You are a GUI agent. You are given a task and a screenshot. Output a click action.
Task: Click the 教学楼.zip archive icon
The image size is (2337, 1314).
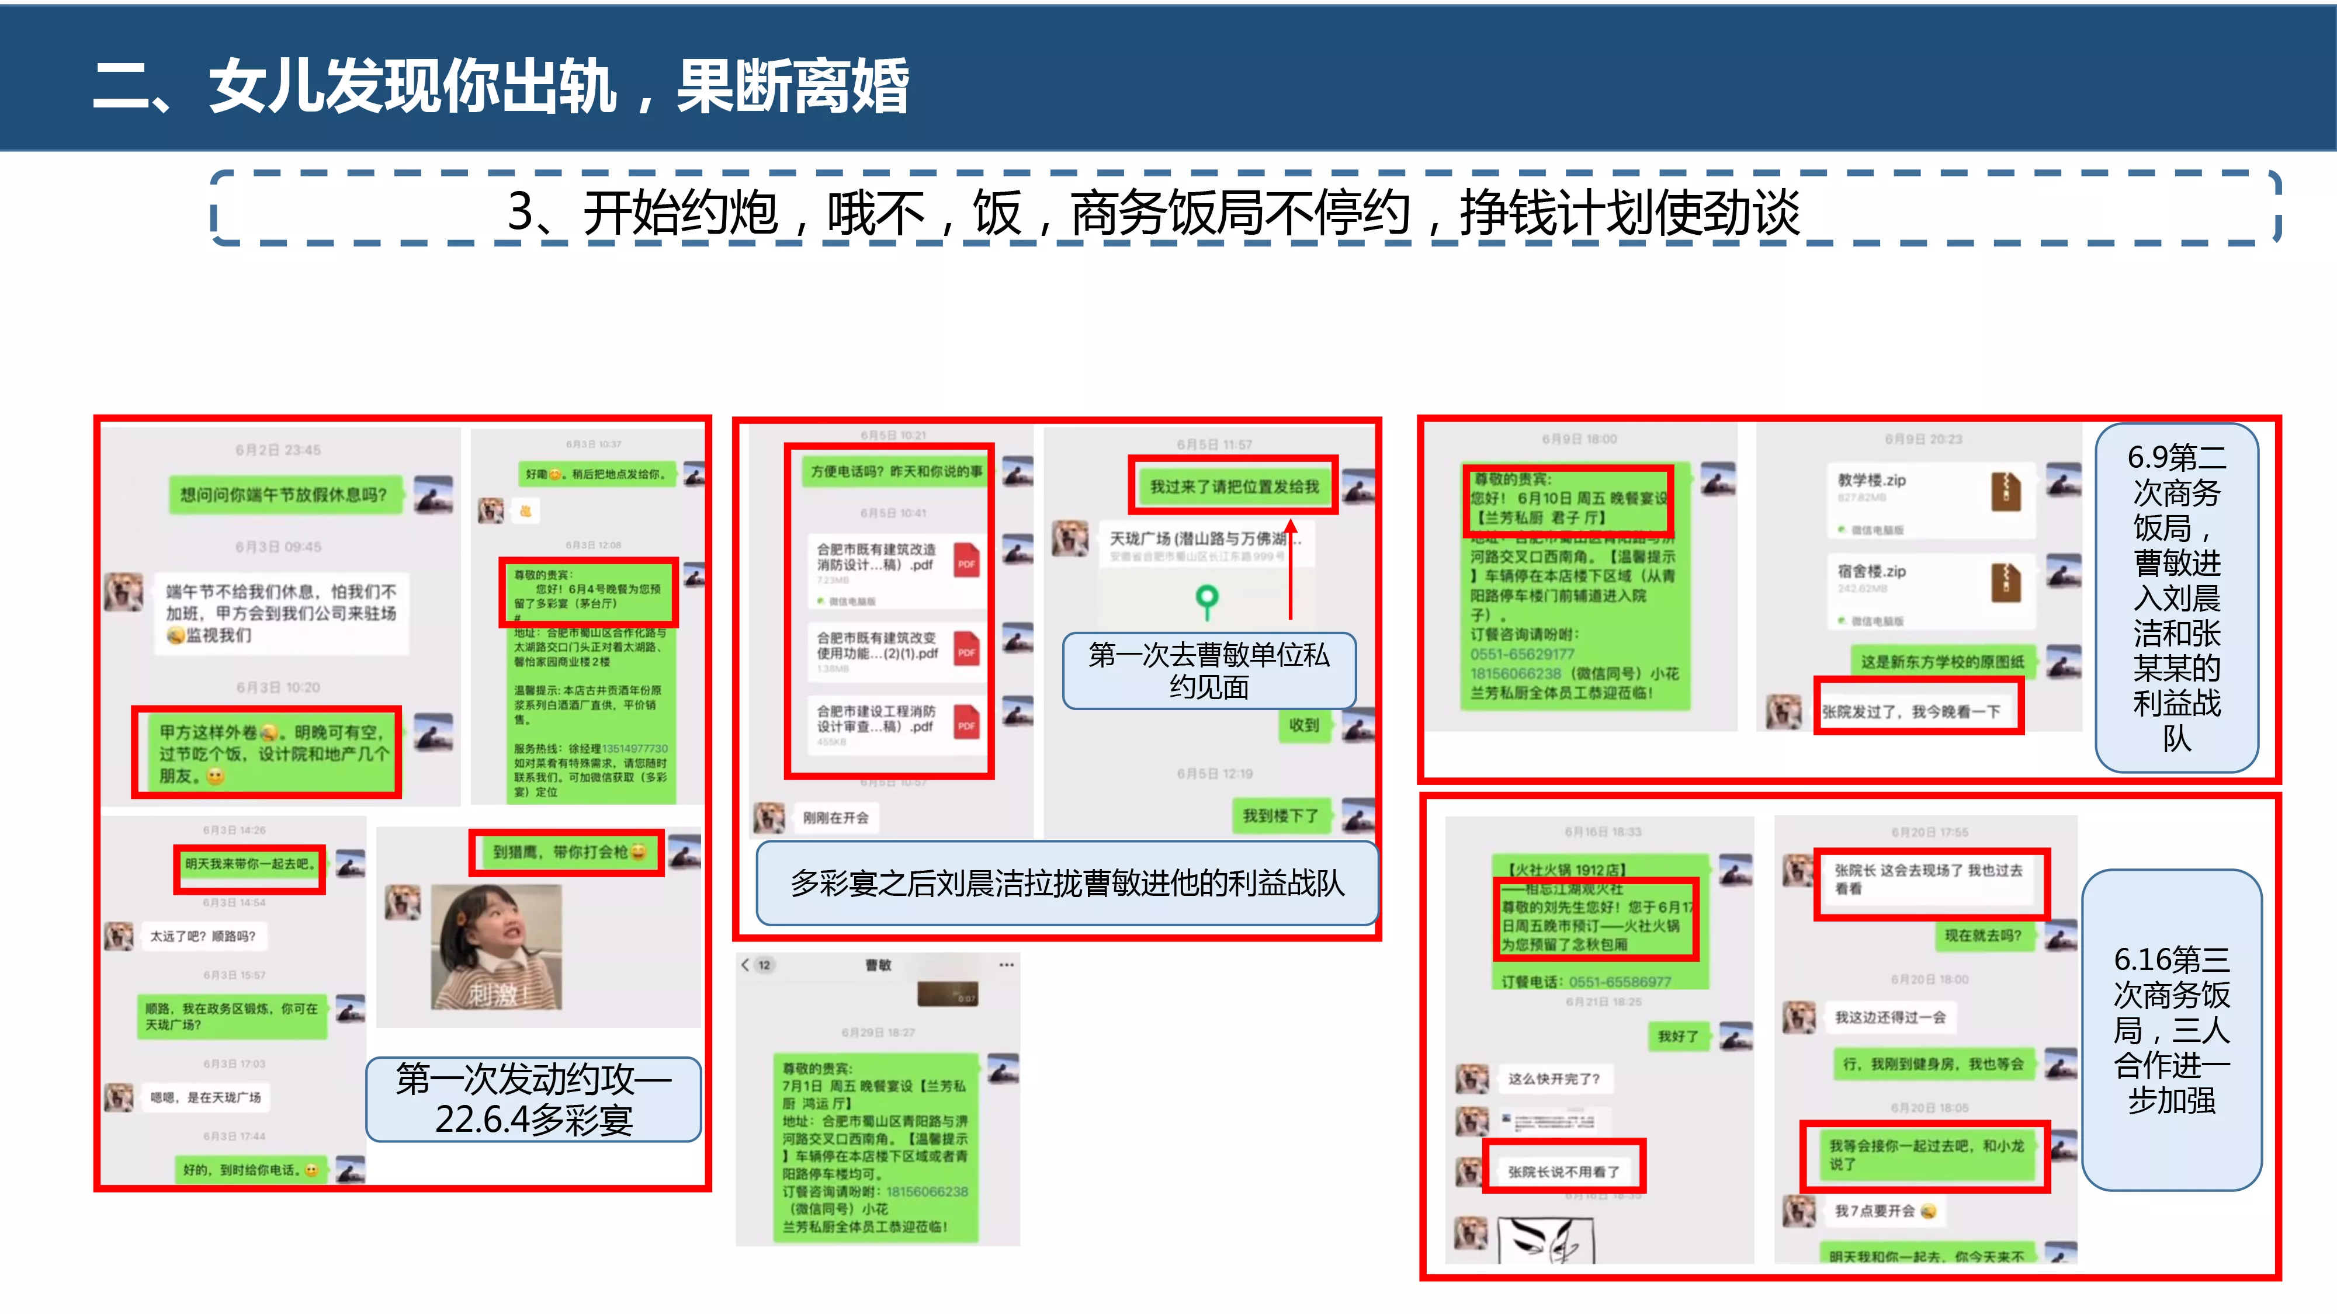pyautogui.click(x=2006, y=492)
